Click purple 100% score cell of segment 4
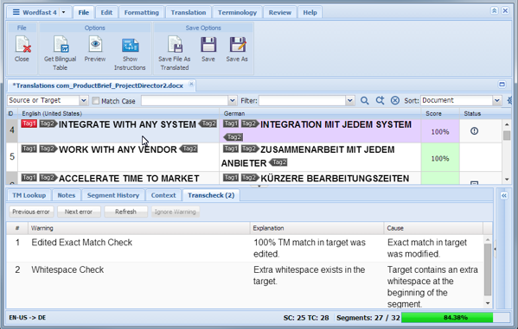Viewport: 518px width, 329px height. [x=440, y=131]
